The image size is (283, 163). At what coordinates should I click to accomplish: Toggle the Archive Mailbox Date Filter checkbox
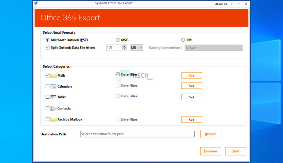[118, 120]
